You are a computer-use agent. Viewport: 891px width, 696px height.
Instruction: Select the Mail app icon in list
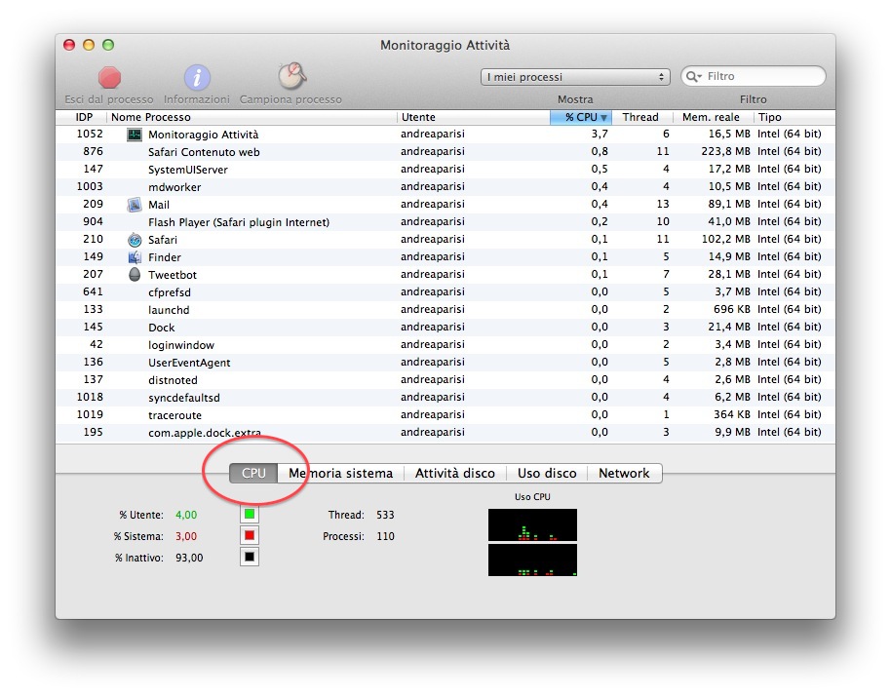(135, 205)
